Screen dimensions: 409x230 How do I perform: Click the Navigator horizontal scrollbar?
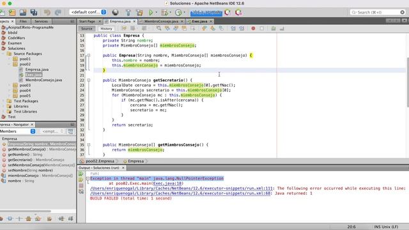pos(26,211)
